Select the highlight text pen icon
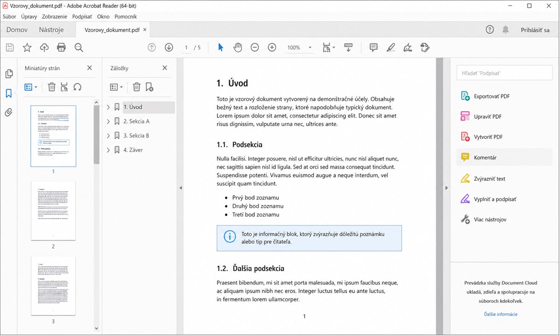 pyautogui.click(x=390, y=47)
